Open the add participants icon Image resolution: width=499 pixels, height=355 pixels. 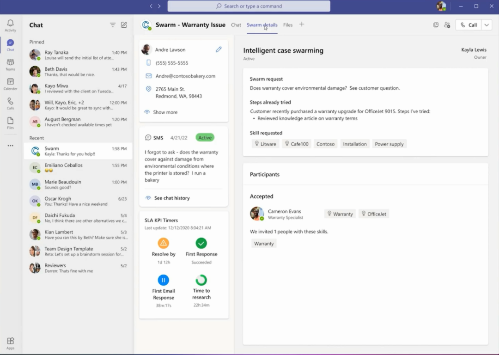click(447, 25)
